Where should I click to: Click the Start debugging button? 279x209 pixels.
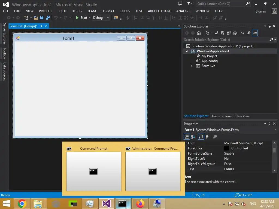click(82, 18)
